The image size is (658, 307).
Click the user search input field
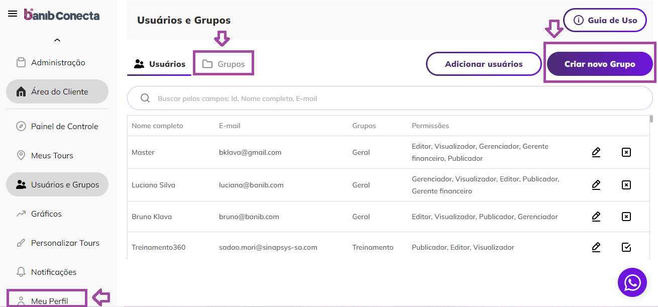pyautogui.click(x=392, y=98)
